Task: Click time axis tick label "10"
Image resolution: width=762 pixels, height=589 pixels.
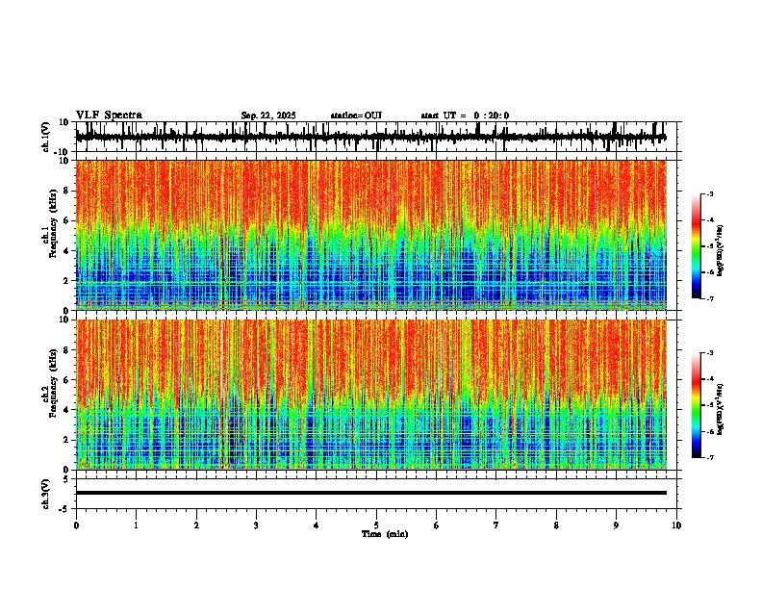Action: point(676,525)
